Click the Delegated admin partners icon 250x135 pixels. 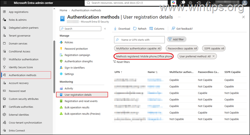click(4, 28)
